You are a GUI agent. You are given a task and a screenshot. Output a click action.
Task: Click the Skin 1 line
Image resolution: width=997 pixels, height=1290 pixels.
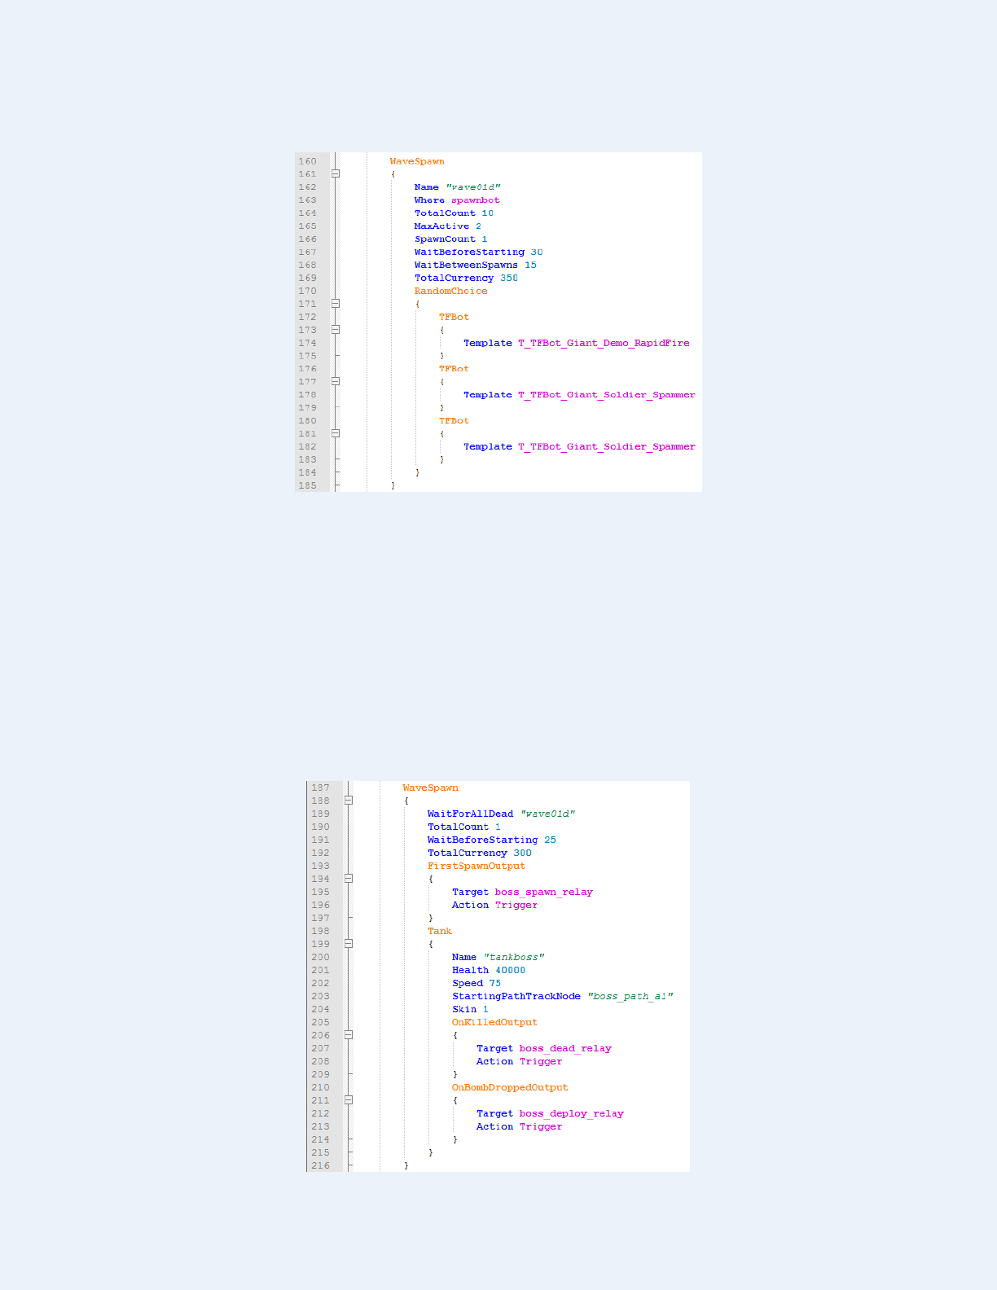[471, 1010]
